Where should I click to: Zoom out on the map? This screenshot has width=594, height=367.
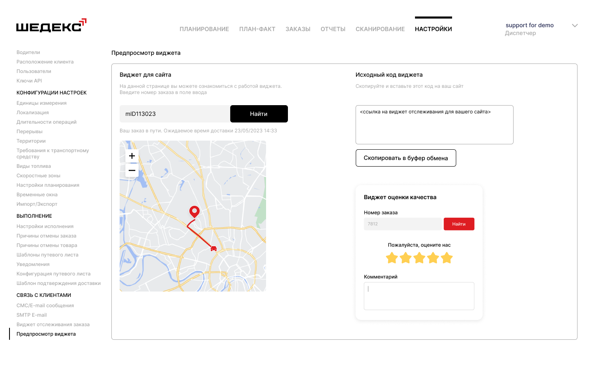132,170
